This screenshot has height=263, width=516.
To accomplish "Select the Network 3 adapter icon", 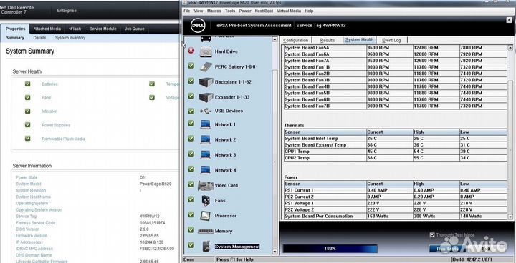I will click(x=206, y=154).
